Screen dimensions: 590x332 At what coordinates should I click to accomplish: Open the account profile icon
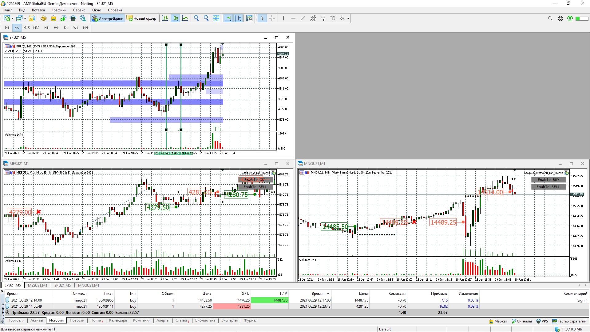click(560, 18)
